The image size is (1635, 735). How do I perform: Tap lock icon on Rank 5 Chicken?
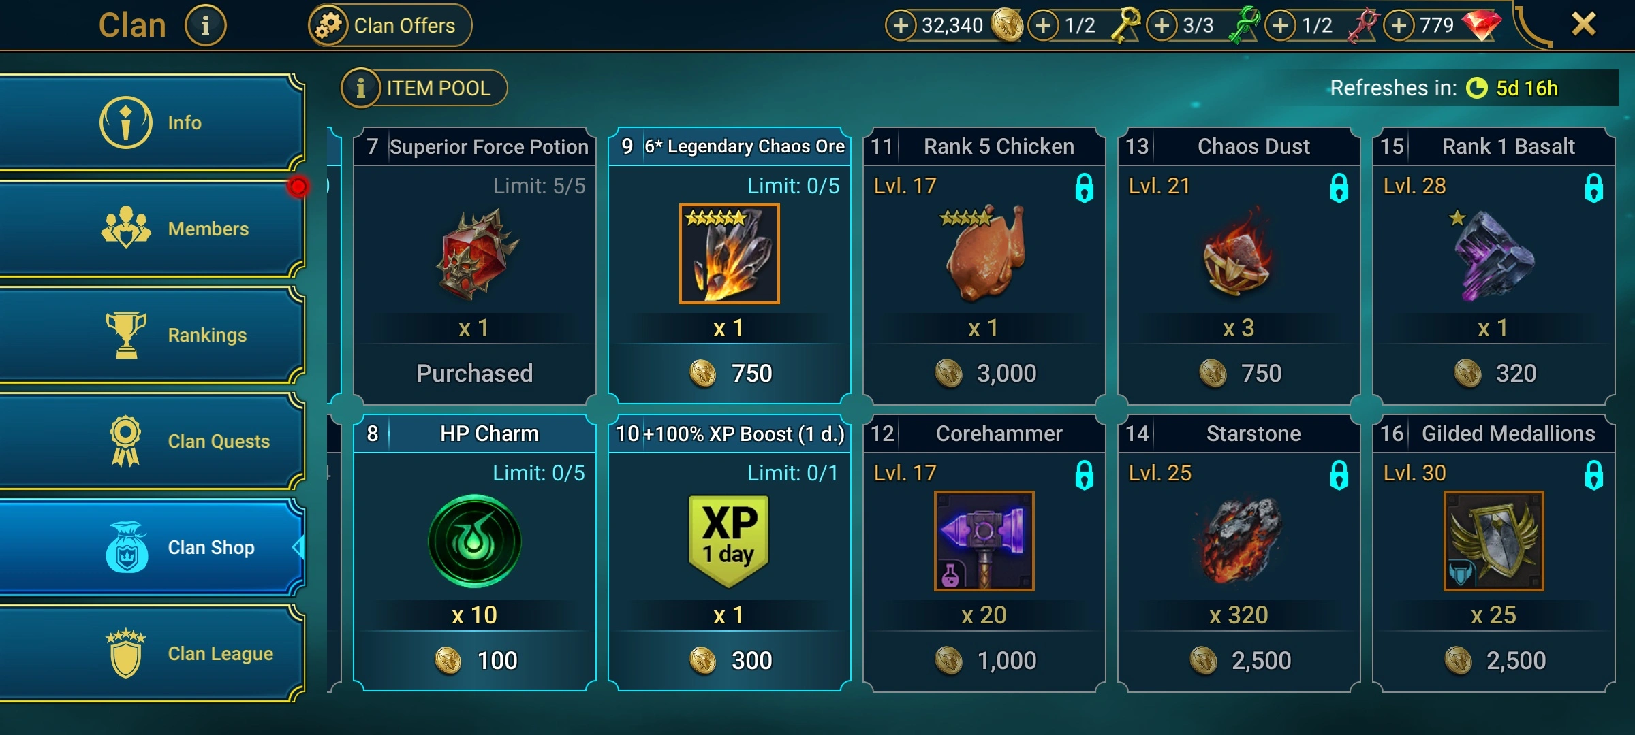point(1084,188)
